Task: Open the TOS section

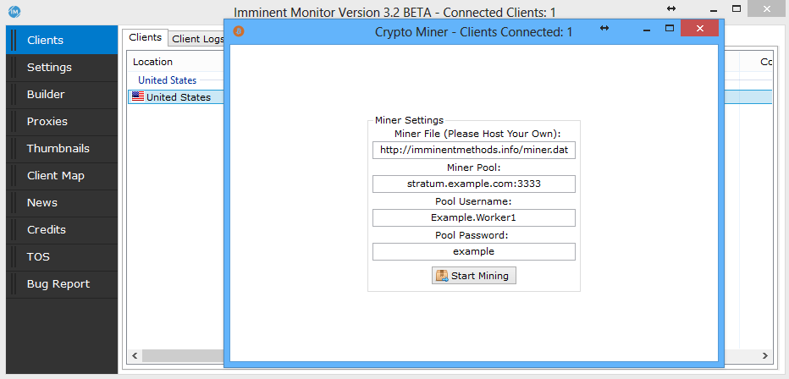Action: [x=62, y=257]
